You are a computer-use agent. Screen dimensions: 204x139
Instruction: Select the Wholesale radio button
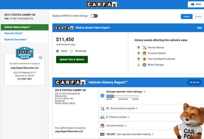(x=71, y=51)
